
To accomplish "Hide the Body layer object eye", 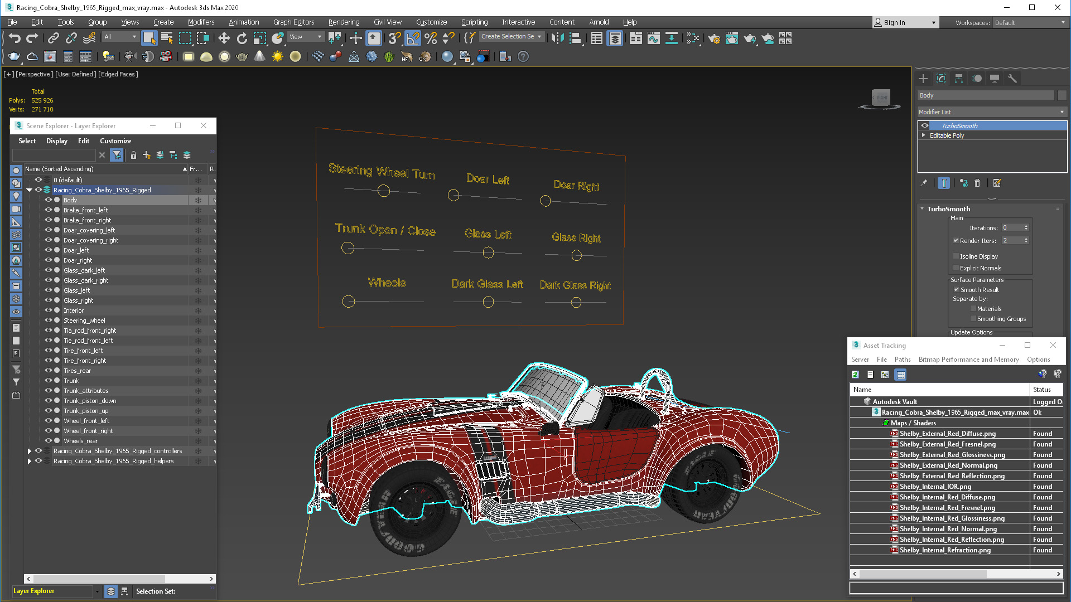I will click(x=49, y=200).
